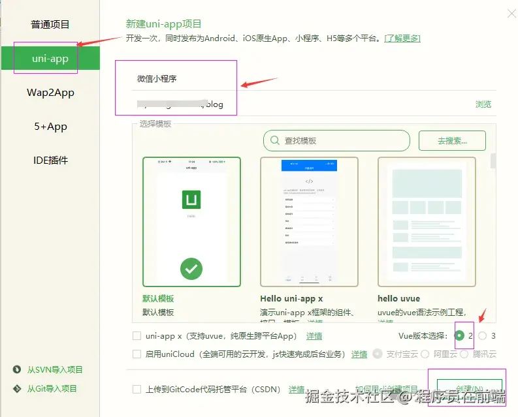Click the green uni-app logo in the default template preview
518x417 pixels.
click(x=191, y=200)
